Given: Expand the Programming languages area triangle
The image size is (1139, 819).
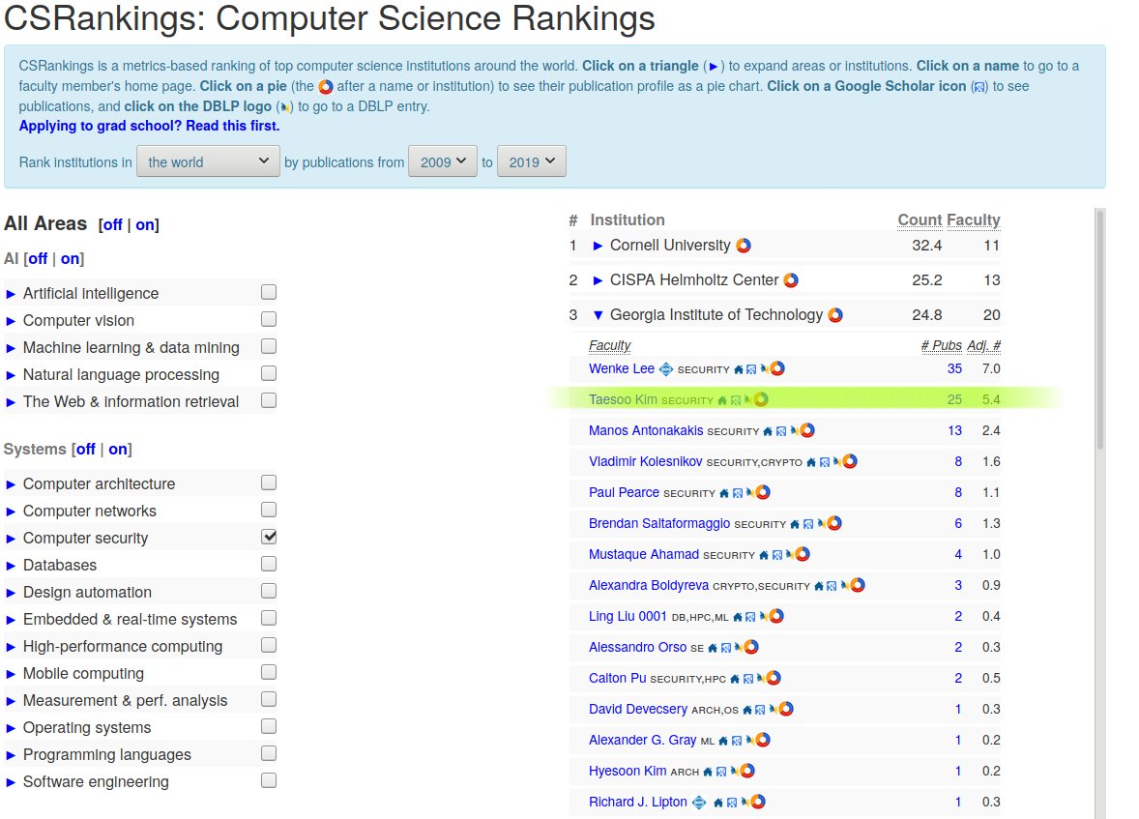Looking at the screenshot, I should (11, 756).
